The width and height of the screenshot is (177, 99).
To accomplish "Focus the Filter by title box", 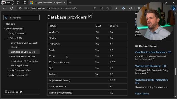I will tap(21, 18).
